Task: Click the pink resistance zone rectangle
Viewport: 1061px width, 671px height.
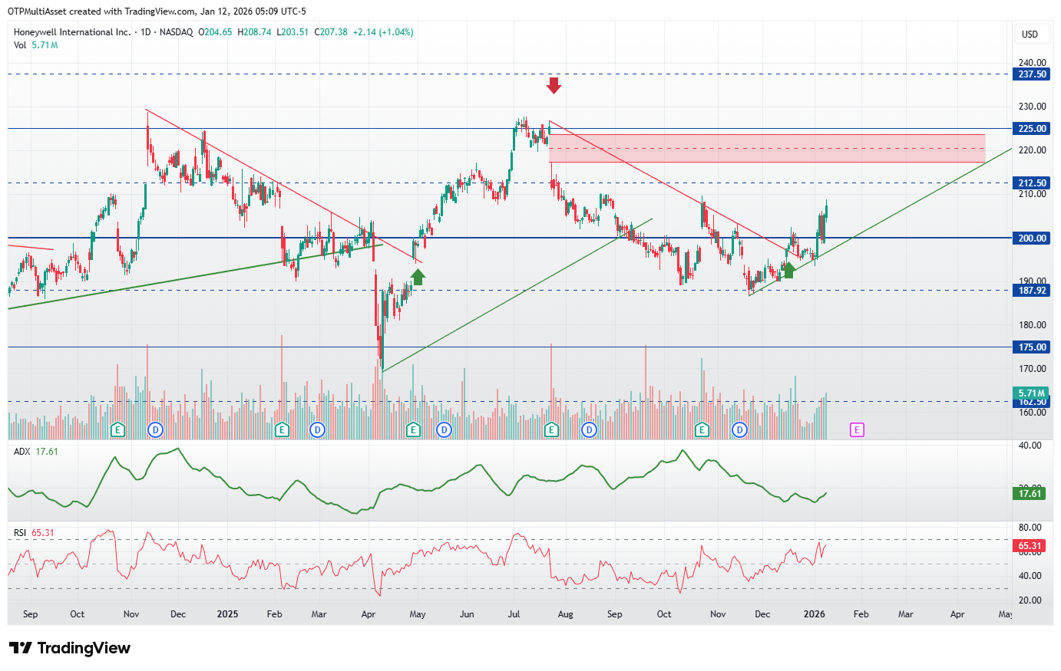Action: pos(767,149)
